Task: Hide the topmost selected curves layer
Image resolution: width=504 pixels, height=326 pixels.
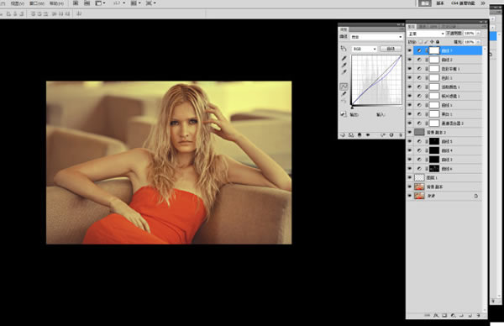Action: coord(410,50)
